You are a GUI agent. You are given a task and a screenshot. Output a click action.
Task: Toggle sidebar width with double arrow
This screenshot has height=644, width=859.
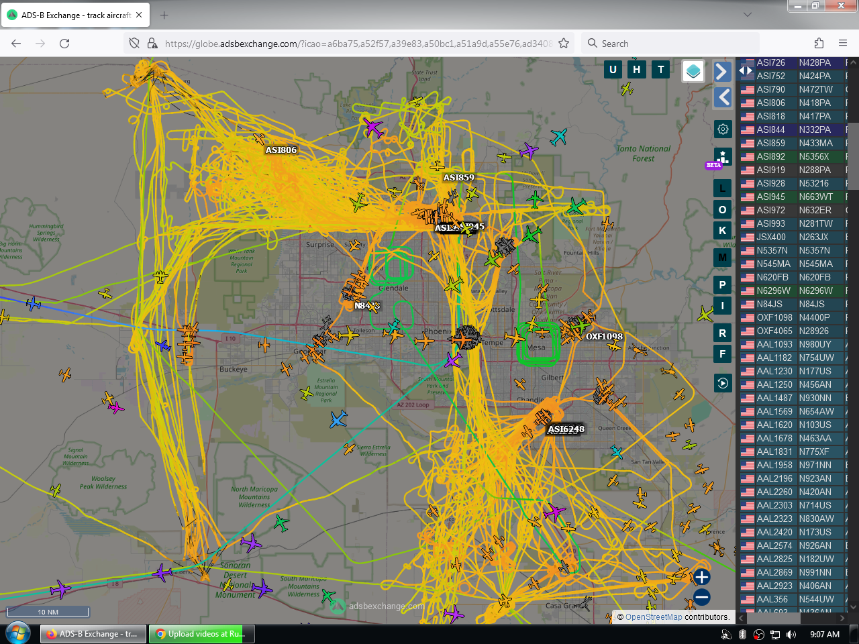[745, 70]
